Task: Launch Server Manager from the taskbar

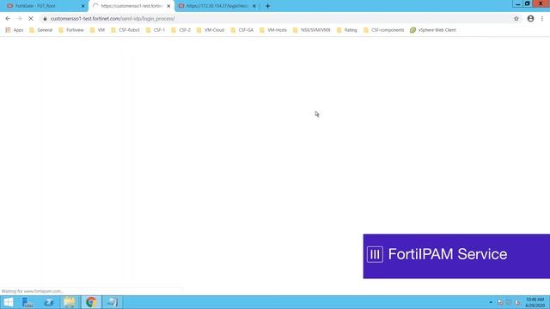Action: [x=27, y=302]
